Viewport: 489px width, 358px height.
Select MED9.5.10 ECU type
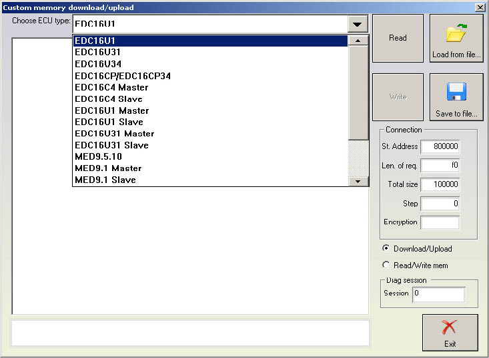(100, 156)
